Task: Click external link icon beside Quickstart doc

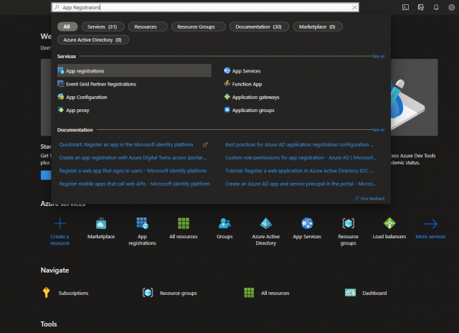Action: 205,145
